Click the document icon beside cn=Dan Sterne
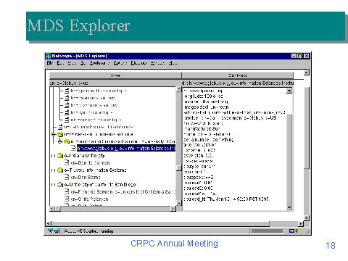348x261 pixels. click(x=67, y=177)
